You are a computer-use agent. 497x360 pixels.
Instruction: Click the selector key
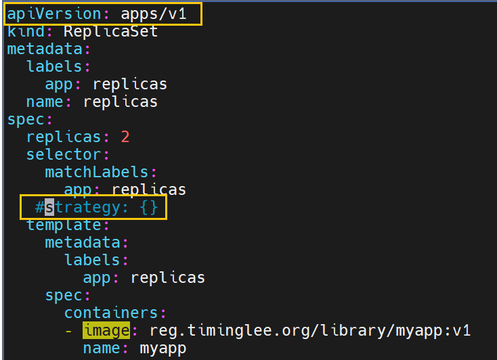tap(64, 155)
